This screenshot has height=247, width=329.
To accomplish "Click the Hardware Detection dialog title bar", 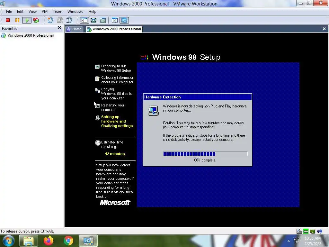I will 197,97.
